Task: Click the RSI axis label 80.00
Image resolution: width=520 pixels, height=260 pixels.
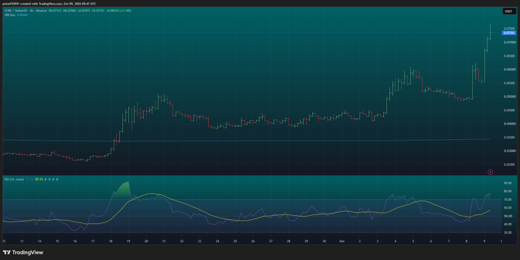Action: tap(508, 191)
